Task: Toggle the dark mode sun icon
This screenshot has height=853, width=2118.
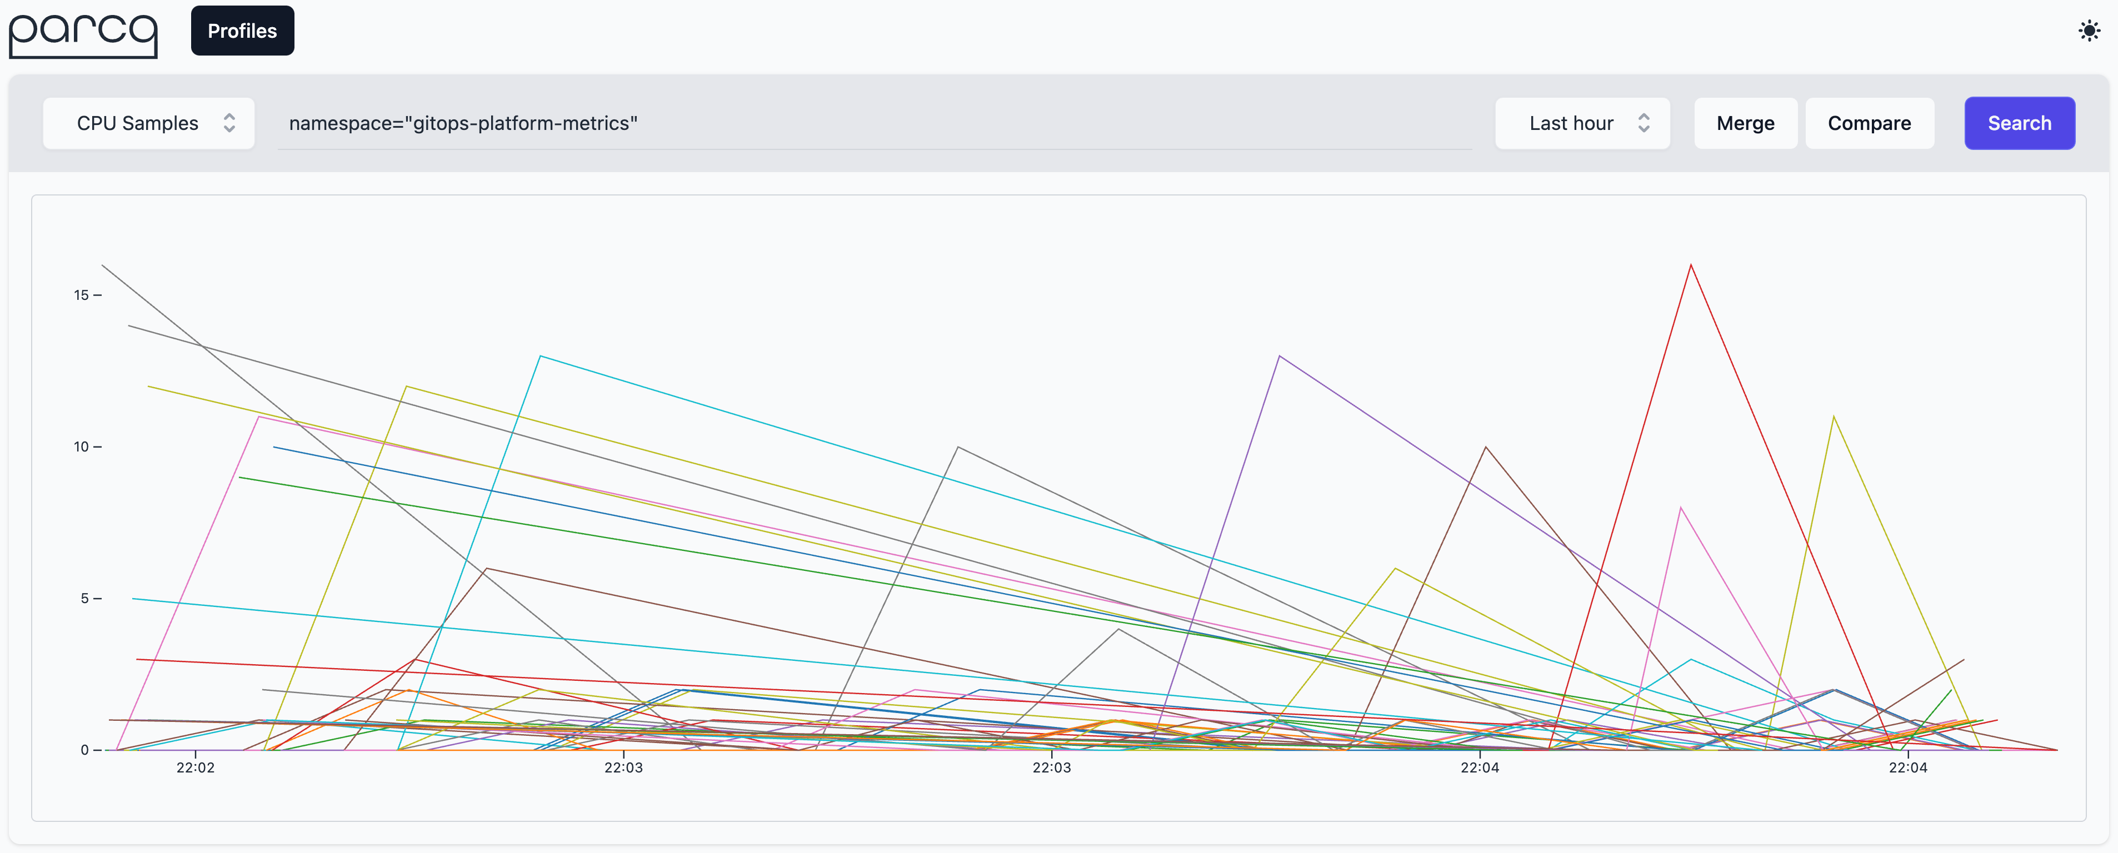Action: 2089,31
